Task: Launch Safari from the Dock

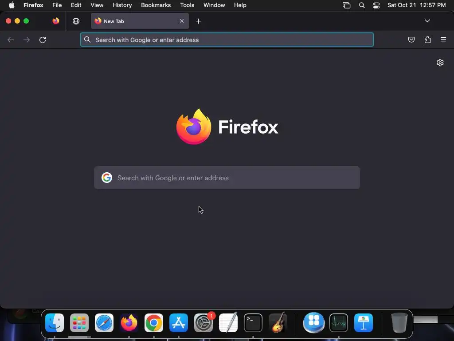Action: click(104, 323)
